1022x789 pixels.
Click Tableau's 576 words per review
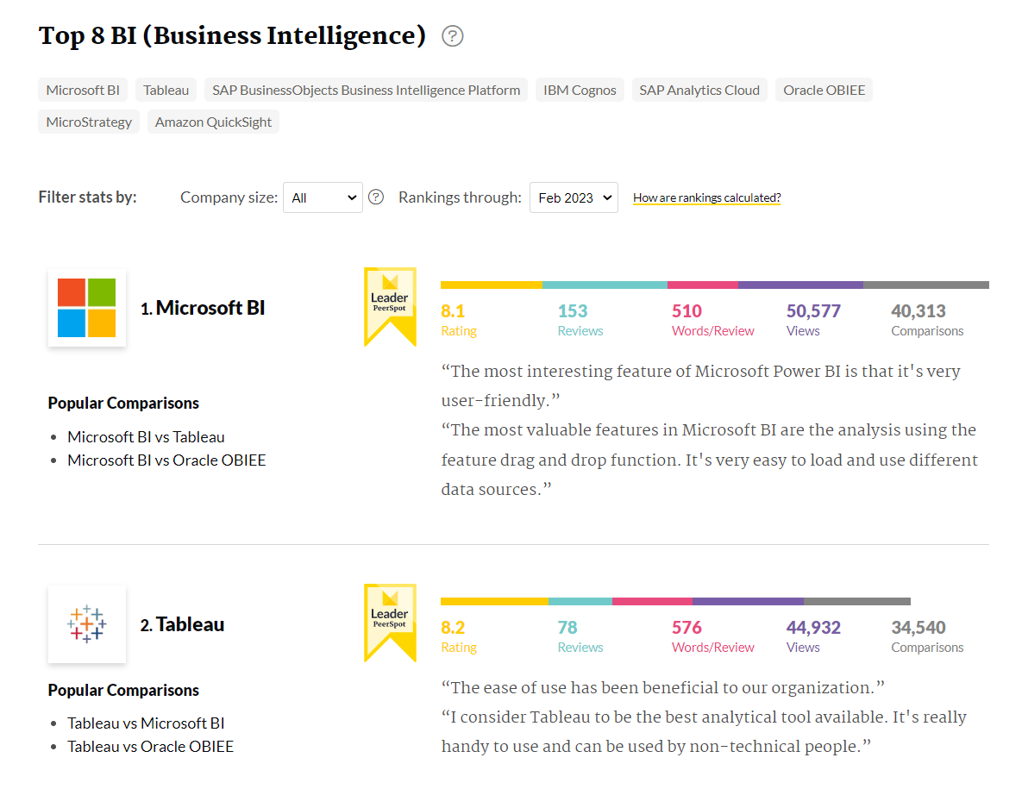click(687, 628)
